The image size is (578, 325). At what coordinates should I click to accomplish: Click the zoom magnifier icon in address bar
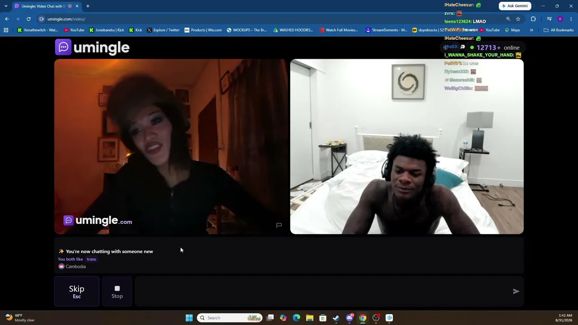tap(508, 19)
